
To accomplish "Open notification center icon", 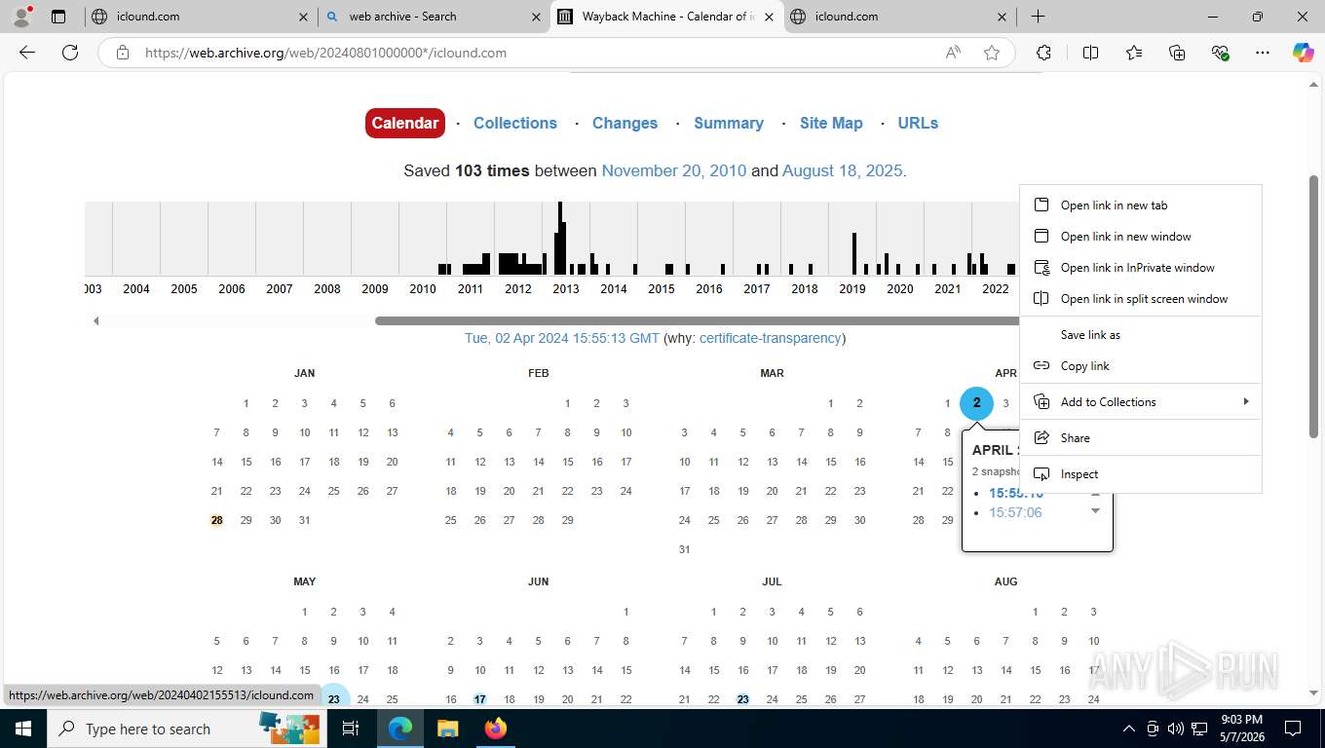I will [x=1293, y=729].
